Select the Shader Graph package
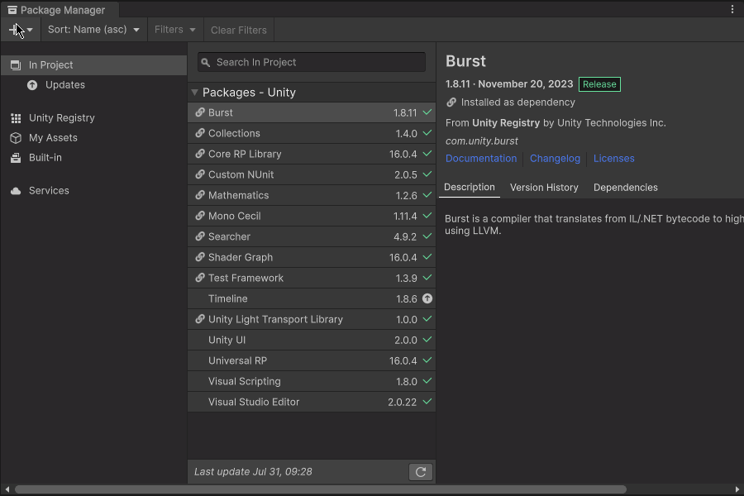The height and width of the screenshot is (496, 744). [312, 257]
